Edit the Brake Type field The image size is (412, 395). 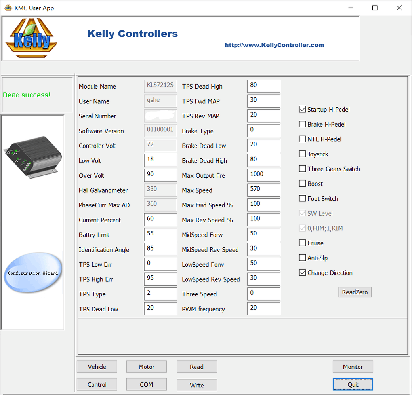[263, 131]
